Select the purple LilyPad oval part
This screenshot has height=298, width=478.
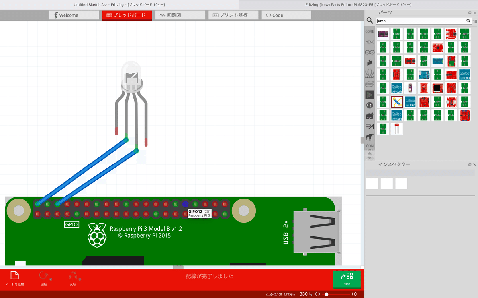point(410,88)
